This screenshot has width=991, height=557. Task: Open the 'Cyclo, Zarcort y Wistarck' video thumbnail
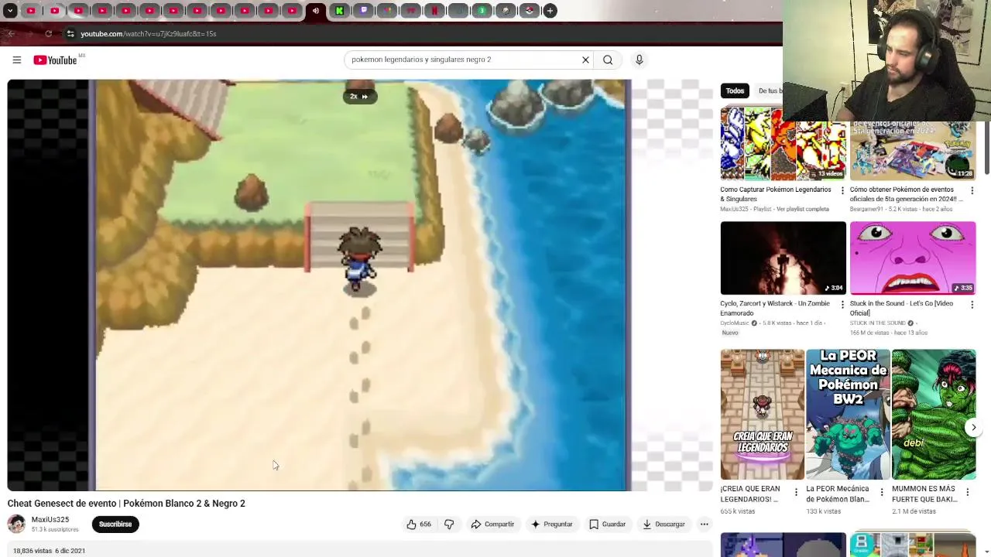pyautogui.click(x=783, y=258)
